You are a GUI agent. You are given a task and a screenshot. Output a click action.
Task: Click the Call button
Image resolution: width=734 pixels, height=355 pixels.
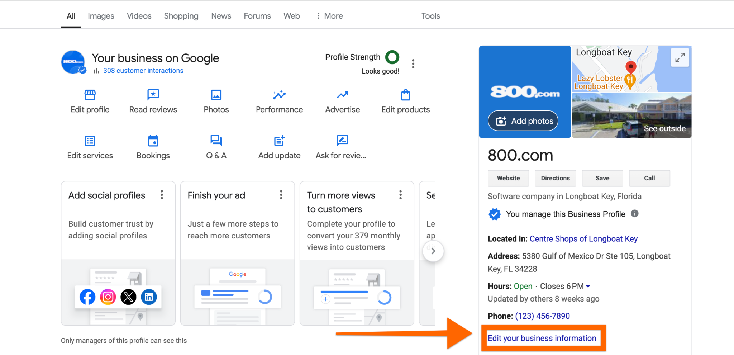[x=649, y=178]
